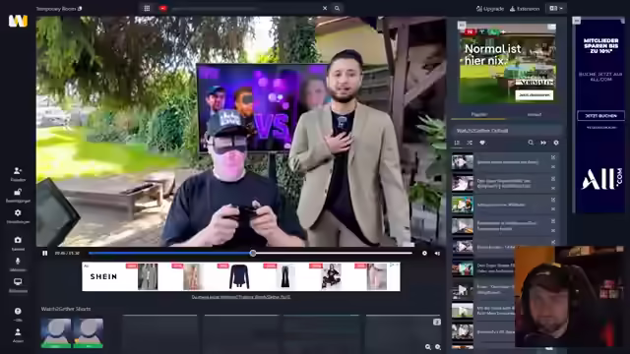
Task: Click the playlist diamond favorites icon
Action: coord(482,143)
